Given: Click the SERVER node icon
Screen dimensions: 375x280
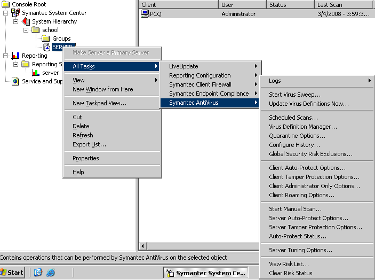Looking at the screenshot, I should [46, 47].
